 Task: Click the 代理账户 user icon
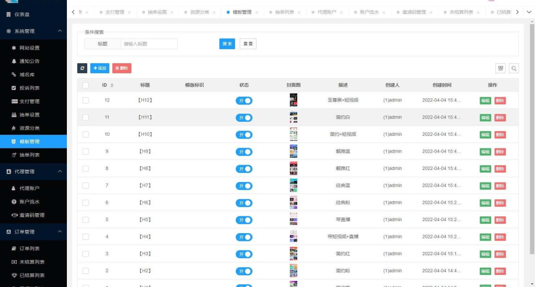click(14, 188)
